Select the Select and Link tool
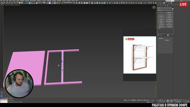 7,3
